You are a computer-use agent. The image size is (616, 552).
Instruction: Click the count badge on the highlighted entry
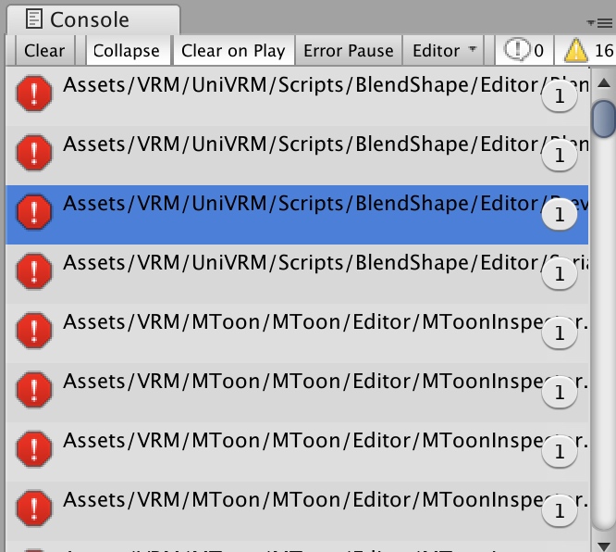559,216
